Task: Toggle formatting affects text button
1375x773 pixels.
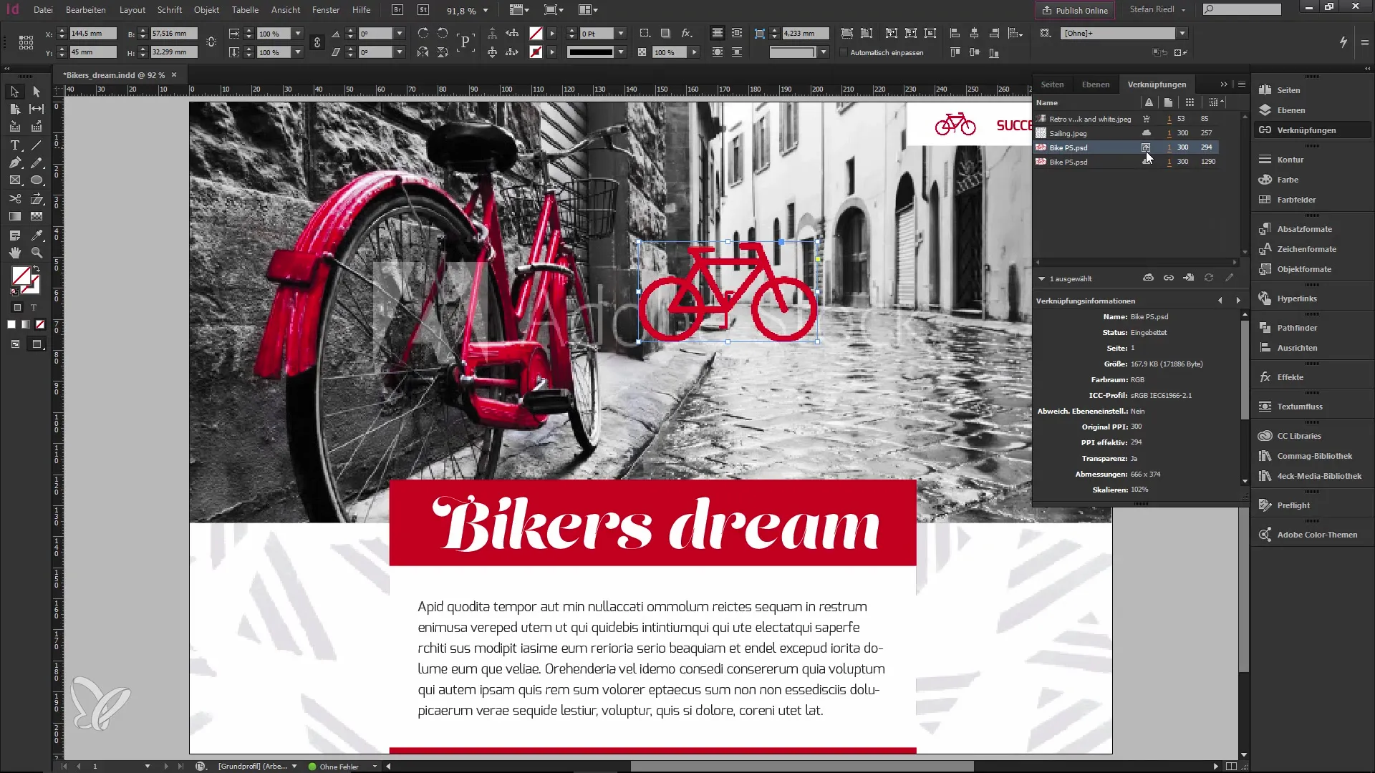Action: (x=33, y=308)
